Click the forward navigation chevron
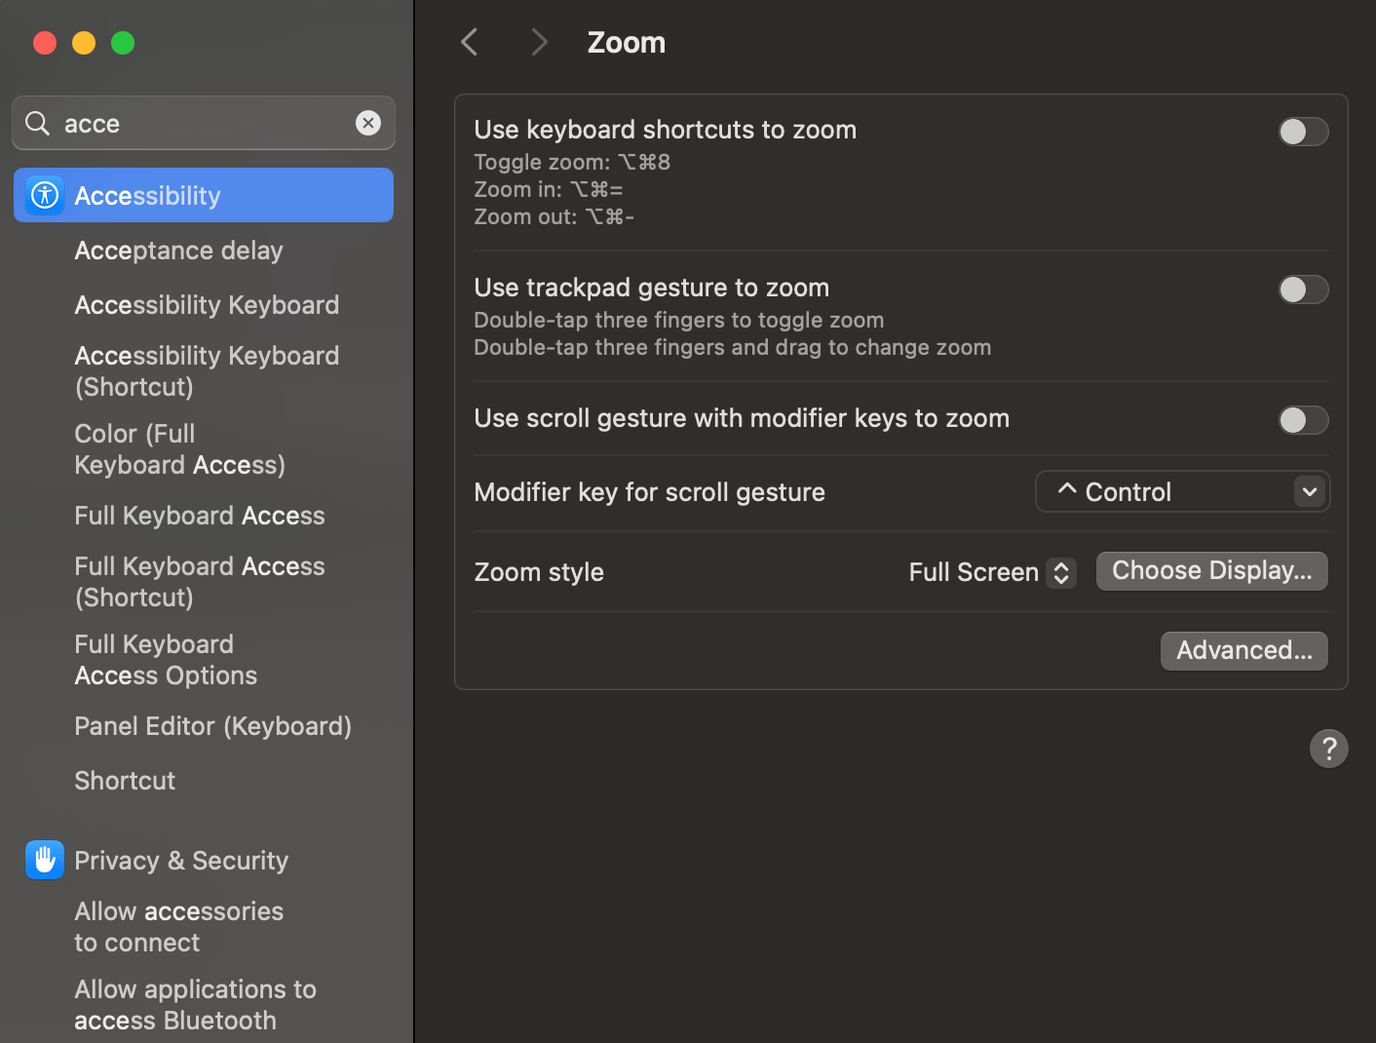This screenshot has width=1376, height=1043. [x=539, y=41]
